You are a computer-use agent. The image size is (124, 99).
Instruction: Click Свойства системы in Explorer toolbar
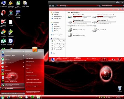(67, 9)
